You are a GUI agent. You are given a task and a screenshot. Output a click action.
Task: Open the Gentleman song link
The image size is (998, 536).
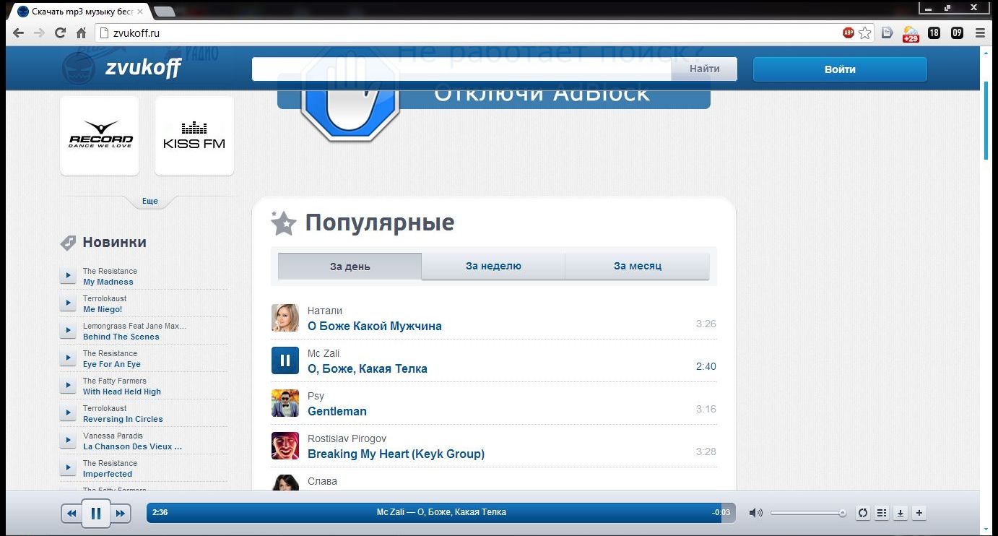337,411
